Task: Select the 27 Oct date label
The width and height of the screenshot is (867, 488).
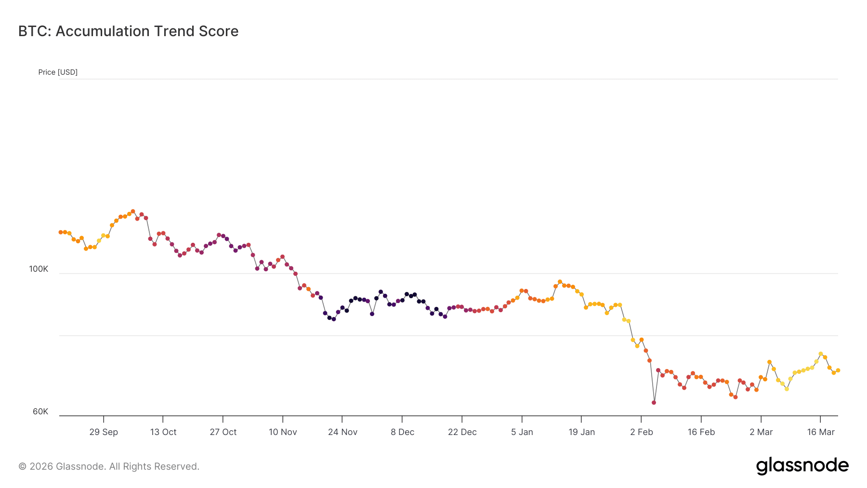Action: (223, 432)
